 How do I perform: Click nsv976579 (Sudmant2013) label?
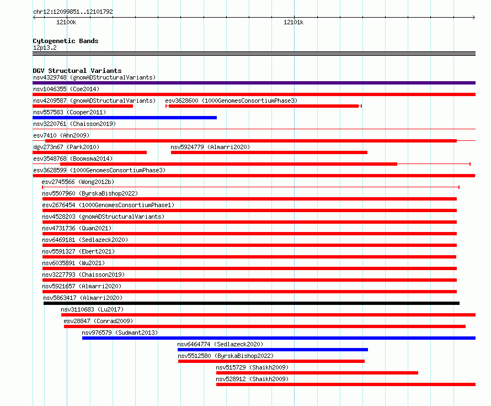(120, 333)
